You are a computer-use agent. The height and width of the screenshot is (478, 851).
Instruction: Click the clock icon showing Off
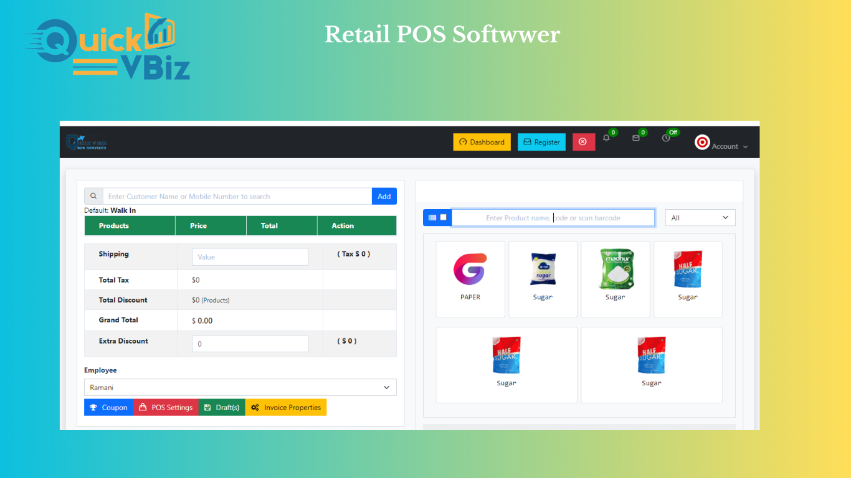coord(666,138)
